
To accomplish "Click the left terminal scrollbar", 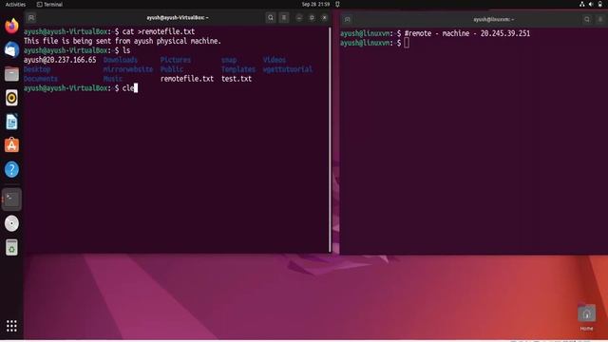I will coord(330,140).
